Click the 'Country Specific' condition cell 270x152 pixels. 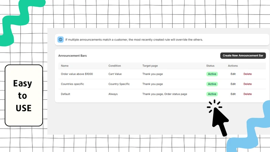119,84
